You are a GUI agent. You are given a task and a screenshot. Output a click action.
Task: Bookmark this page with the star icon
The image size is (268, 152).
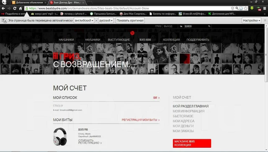(246, 8)
